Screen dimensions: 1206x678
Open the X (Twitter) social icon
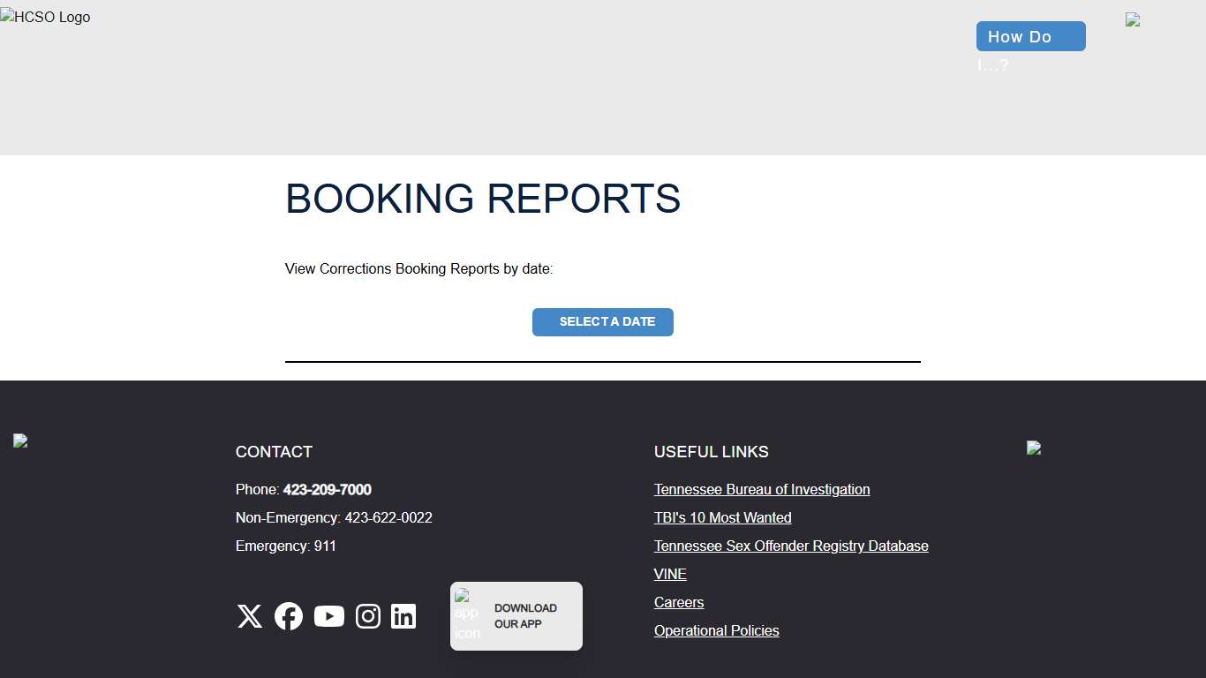[x=249, y=616]
